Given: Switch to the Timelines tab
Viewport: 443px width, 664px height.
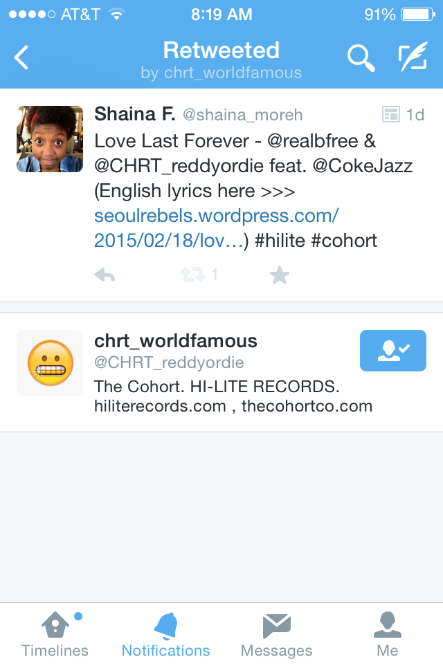Looking at the screenshot, I should (55, 634).
